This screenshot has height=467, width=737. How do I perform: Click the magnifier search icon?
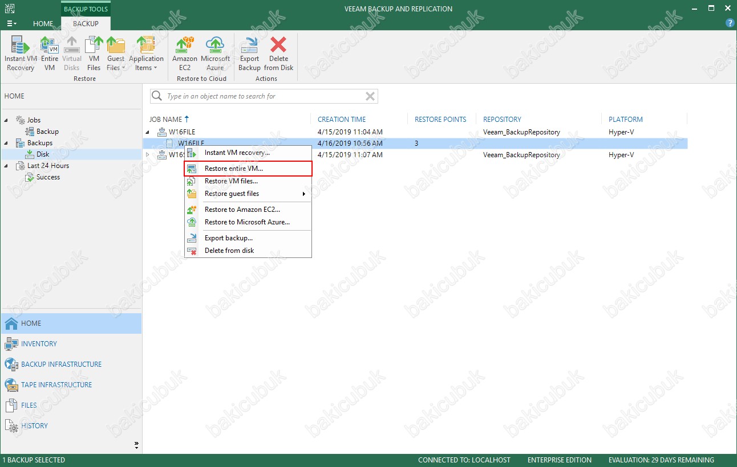(x=157, y=96)
